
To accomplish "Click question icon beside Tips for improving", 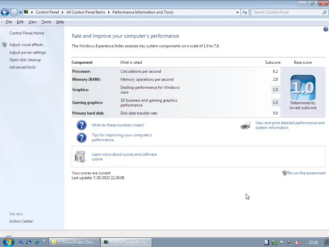I will (x=81, y=138).
